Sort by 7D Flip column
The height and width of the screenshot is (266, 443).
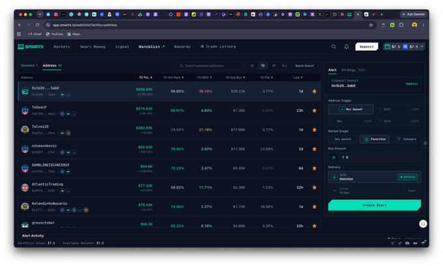[x=266, y=77]
